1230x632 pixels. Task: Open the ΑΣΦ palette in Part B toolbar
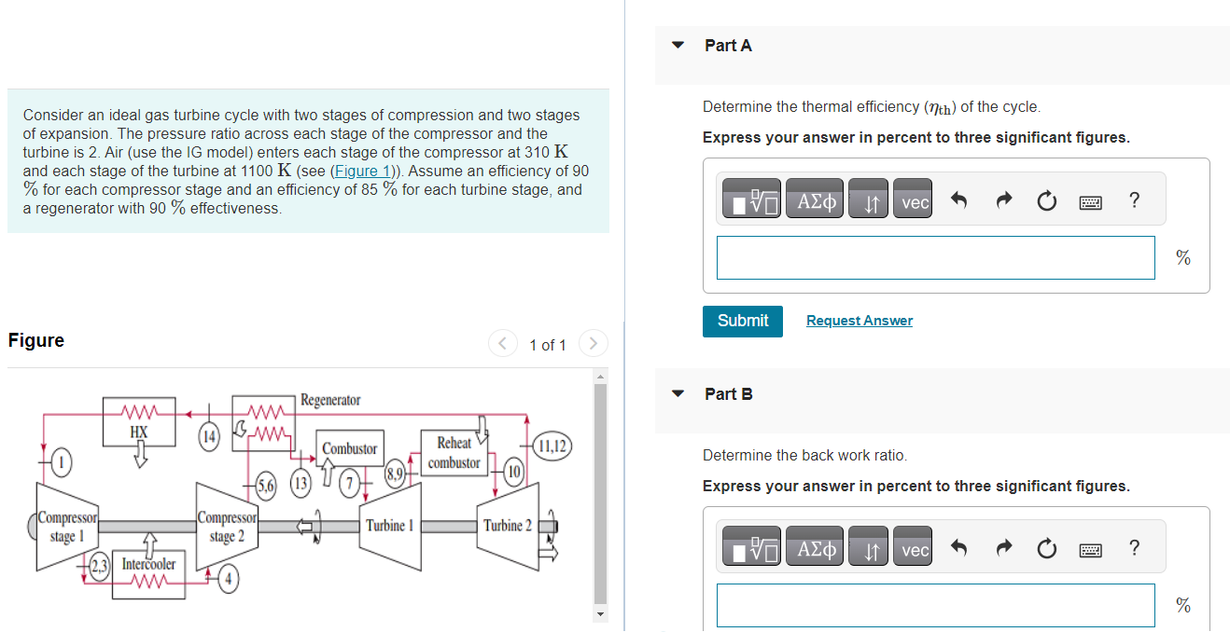coord(814,546)
